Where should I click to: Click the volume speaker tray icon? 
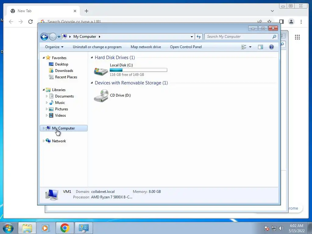(281, 228)
